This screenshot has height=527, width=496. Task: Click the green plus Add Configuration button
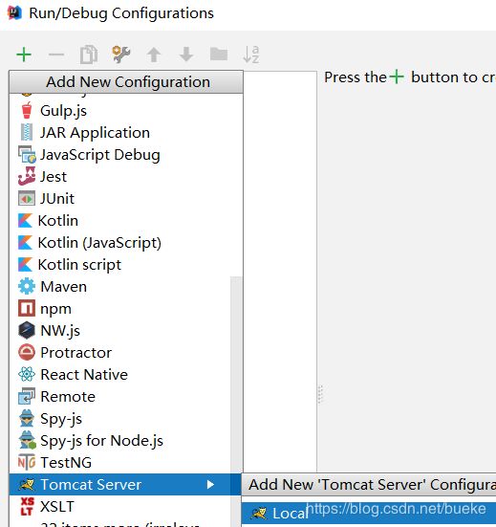pos(24,55)
